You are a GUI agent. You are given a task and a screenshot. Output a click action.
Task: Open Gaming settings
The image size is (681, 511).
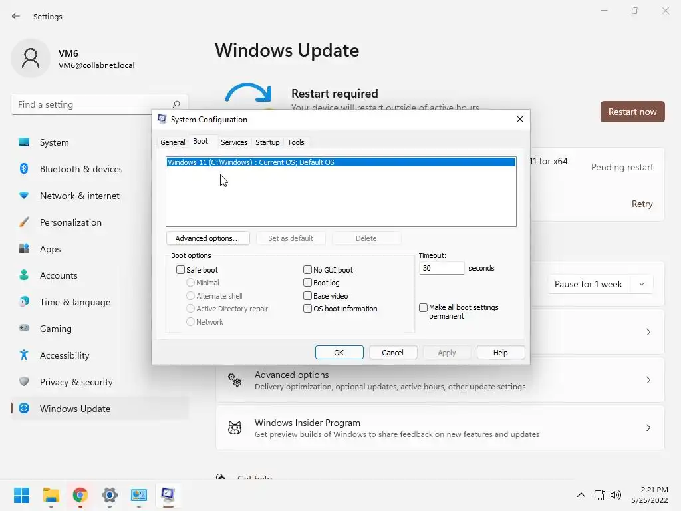(100, 329)
